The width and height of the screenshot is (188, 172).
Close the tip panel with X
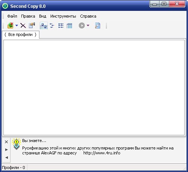coord(6,142)
